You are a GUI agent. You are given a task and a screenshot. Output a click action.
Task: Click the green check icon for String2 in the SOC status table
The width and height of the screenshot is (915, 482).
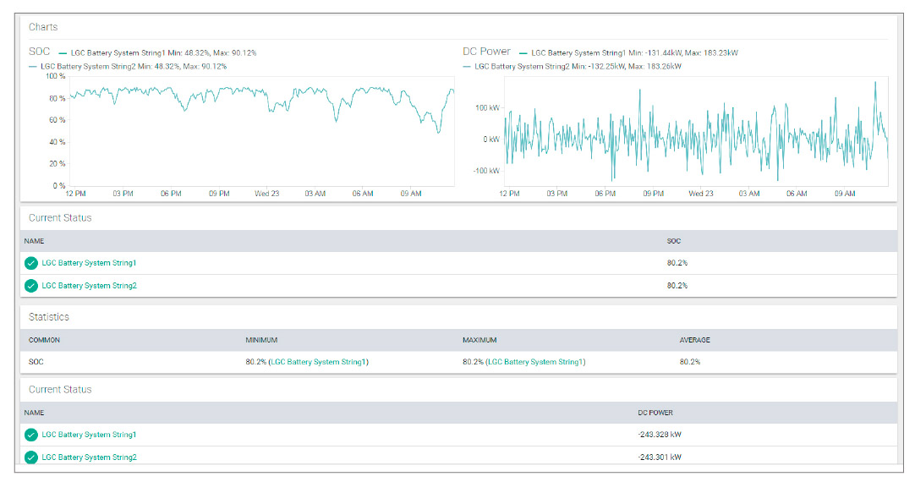coord(31,286)
